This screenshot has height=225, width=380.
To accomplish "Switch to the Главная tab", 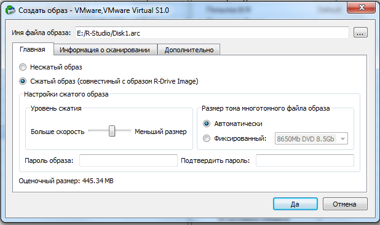I will pos(33,49).
